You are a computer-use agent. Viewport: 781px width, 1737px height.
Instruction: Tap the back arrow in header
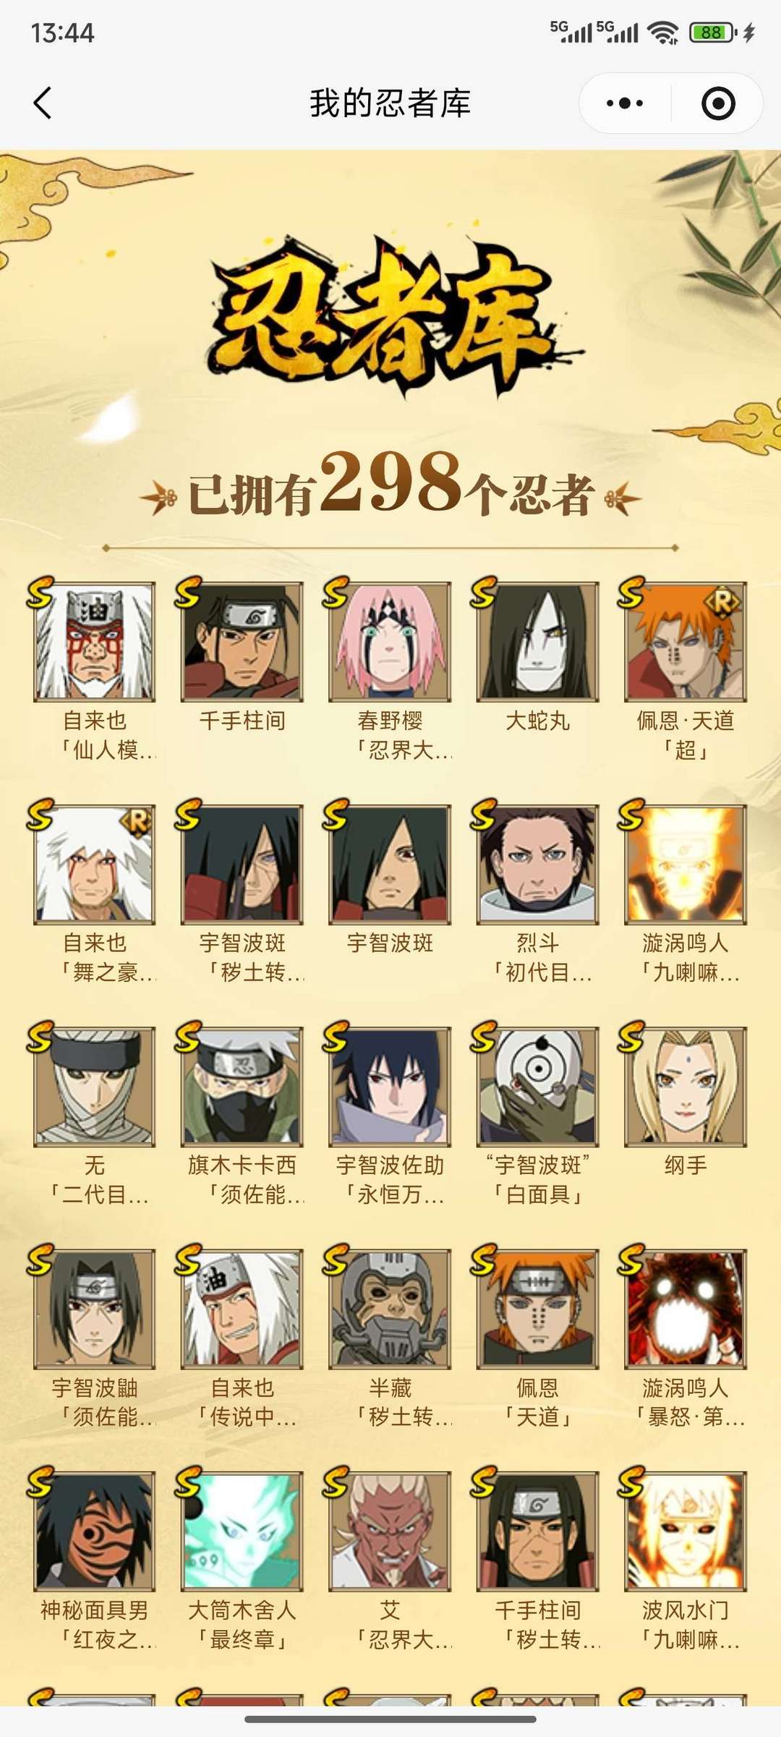pyautogui.click(x=43, y=103)
